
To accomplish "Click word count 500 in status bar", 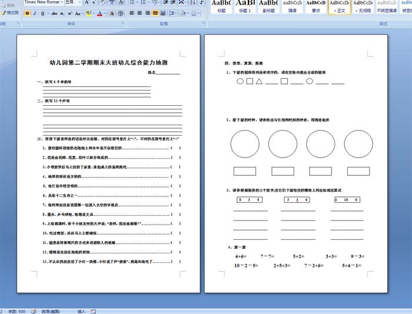I will (16, 312).
